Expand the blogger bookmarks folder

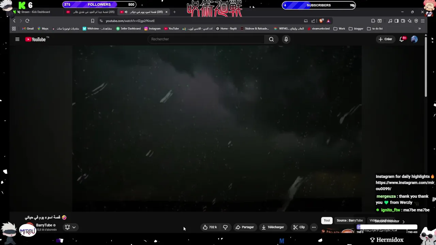point(356,29)
